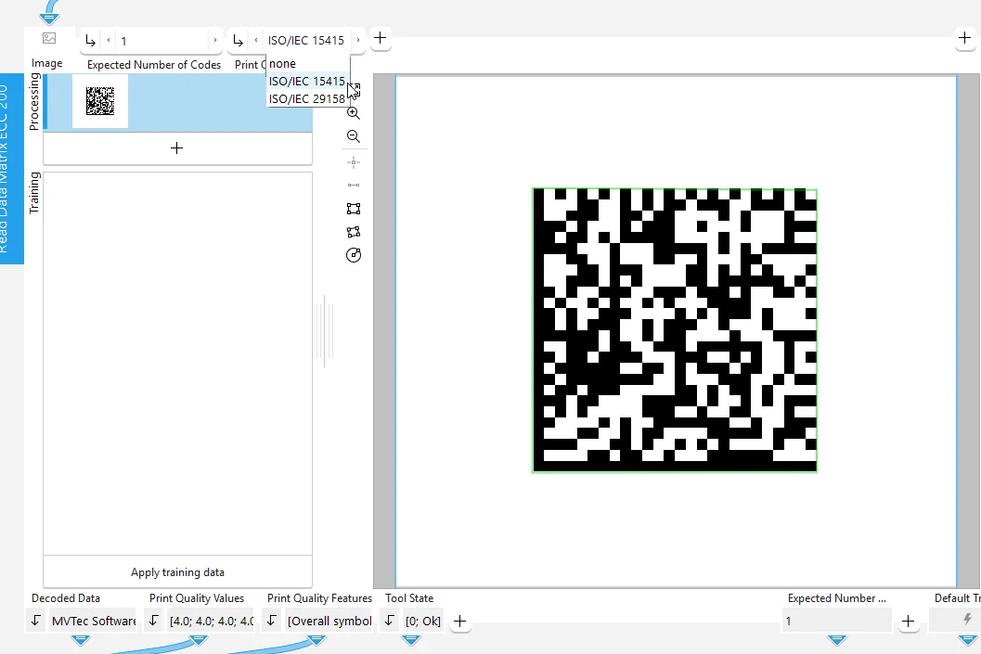Select the axis-aligned rectangle ROI tool

[353, 209]
